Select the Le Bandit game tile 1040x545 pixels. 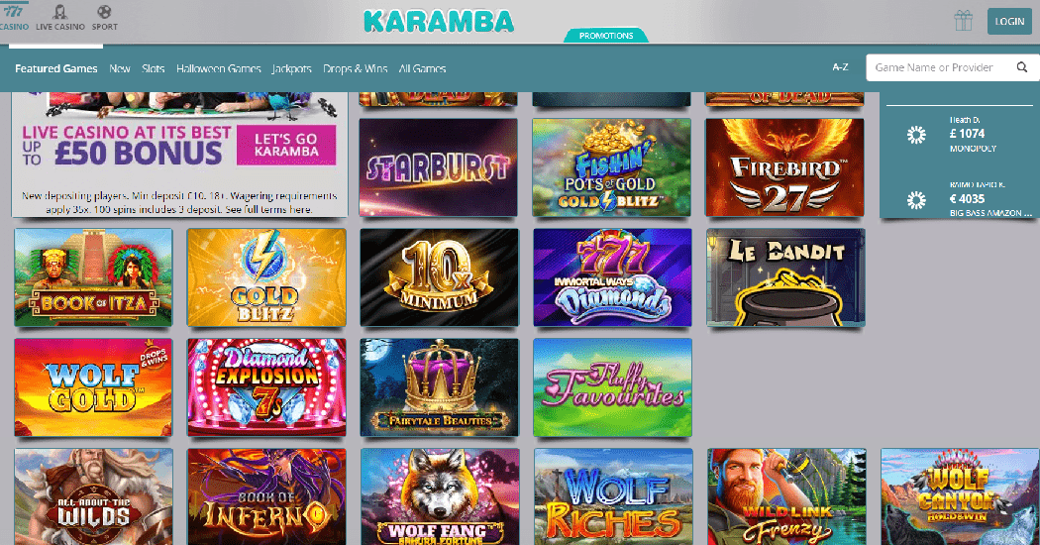(x=786, y=277)
